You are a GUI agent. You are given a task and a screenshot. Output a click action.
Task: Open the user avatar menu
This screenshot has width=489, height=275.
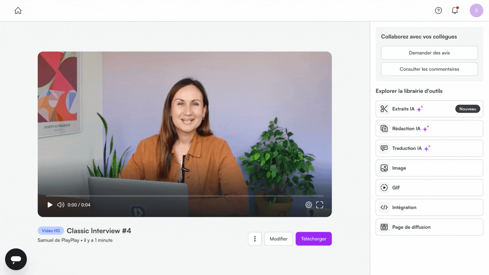pos(476,10)
